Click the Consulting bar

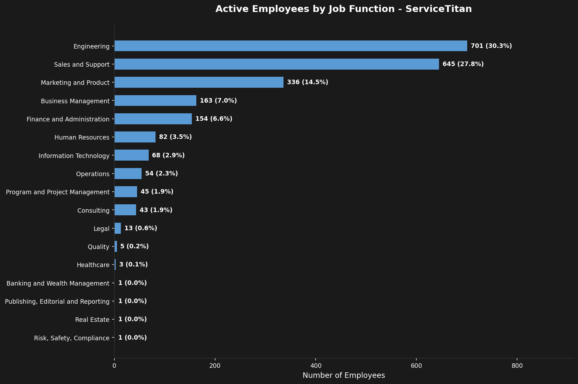pyautogui.click(x=125, y=210)
